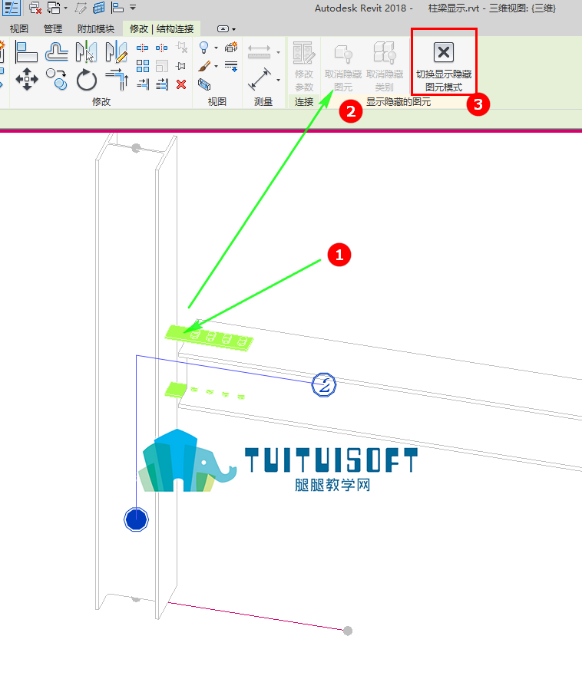Image resolution: width=582 pixels, height=692 pixels.
Task: Choose Mirror - Draw Axis tool
Action: tap(117, 51)
